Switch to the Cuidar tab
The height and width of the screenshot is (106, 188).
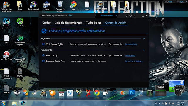[46, 23]
